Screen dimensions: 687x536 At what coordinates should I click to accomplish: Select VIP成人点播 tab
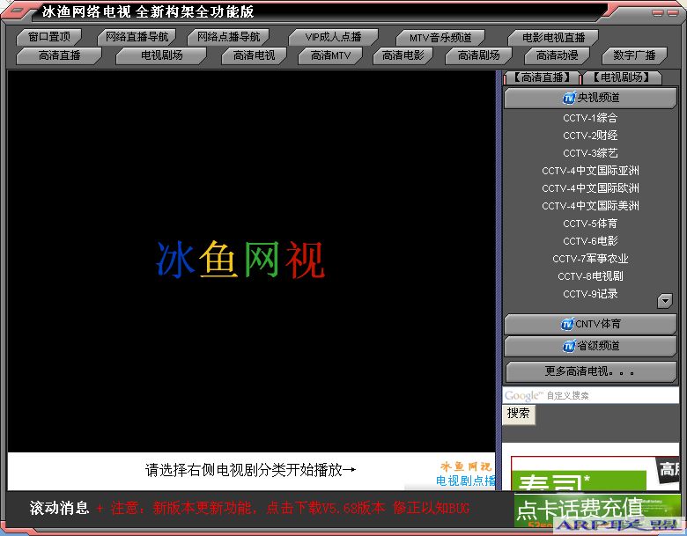tap(334, 37)
